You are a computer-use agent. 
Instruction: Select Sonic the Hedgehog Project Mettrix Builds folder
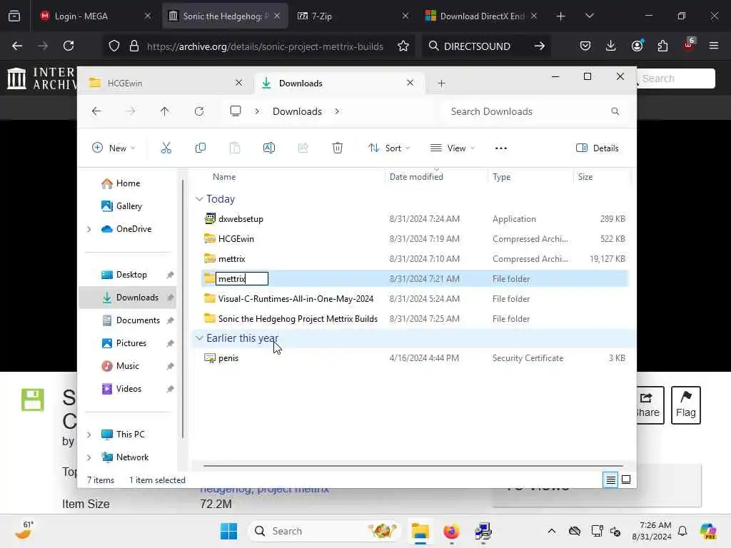click(415, 319)
